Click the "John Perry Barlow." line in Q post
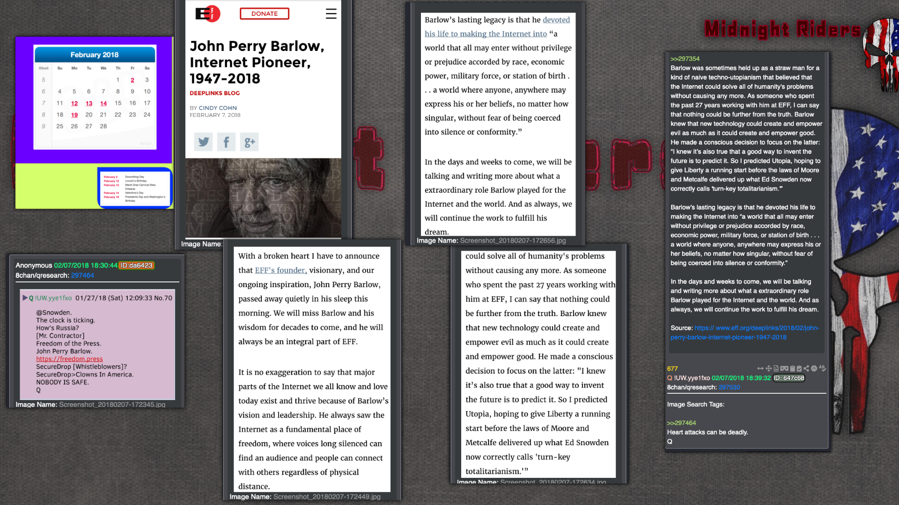Image resolution: width=899 pixels, height=505 pixels. point(64,351)
